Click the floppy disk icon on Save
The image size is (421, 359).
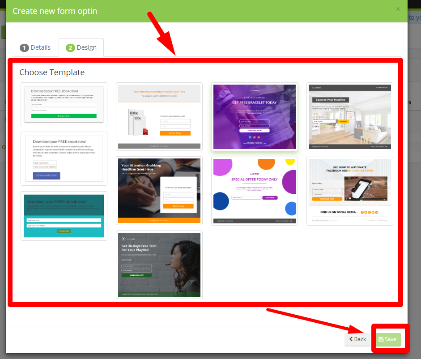pos(381,339)
